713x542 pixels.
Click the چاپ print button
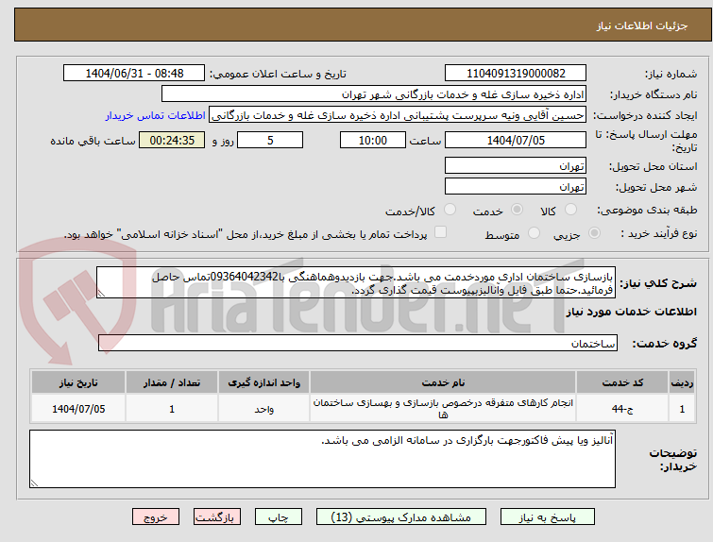point(279,517)
